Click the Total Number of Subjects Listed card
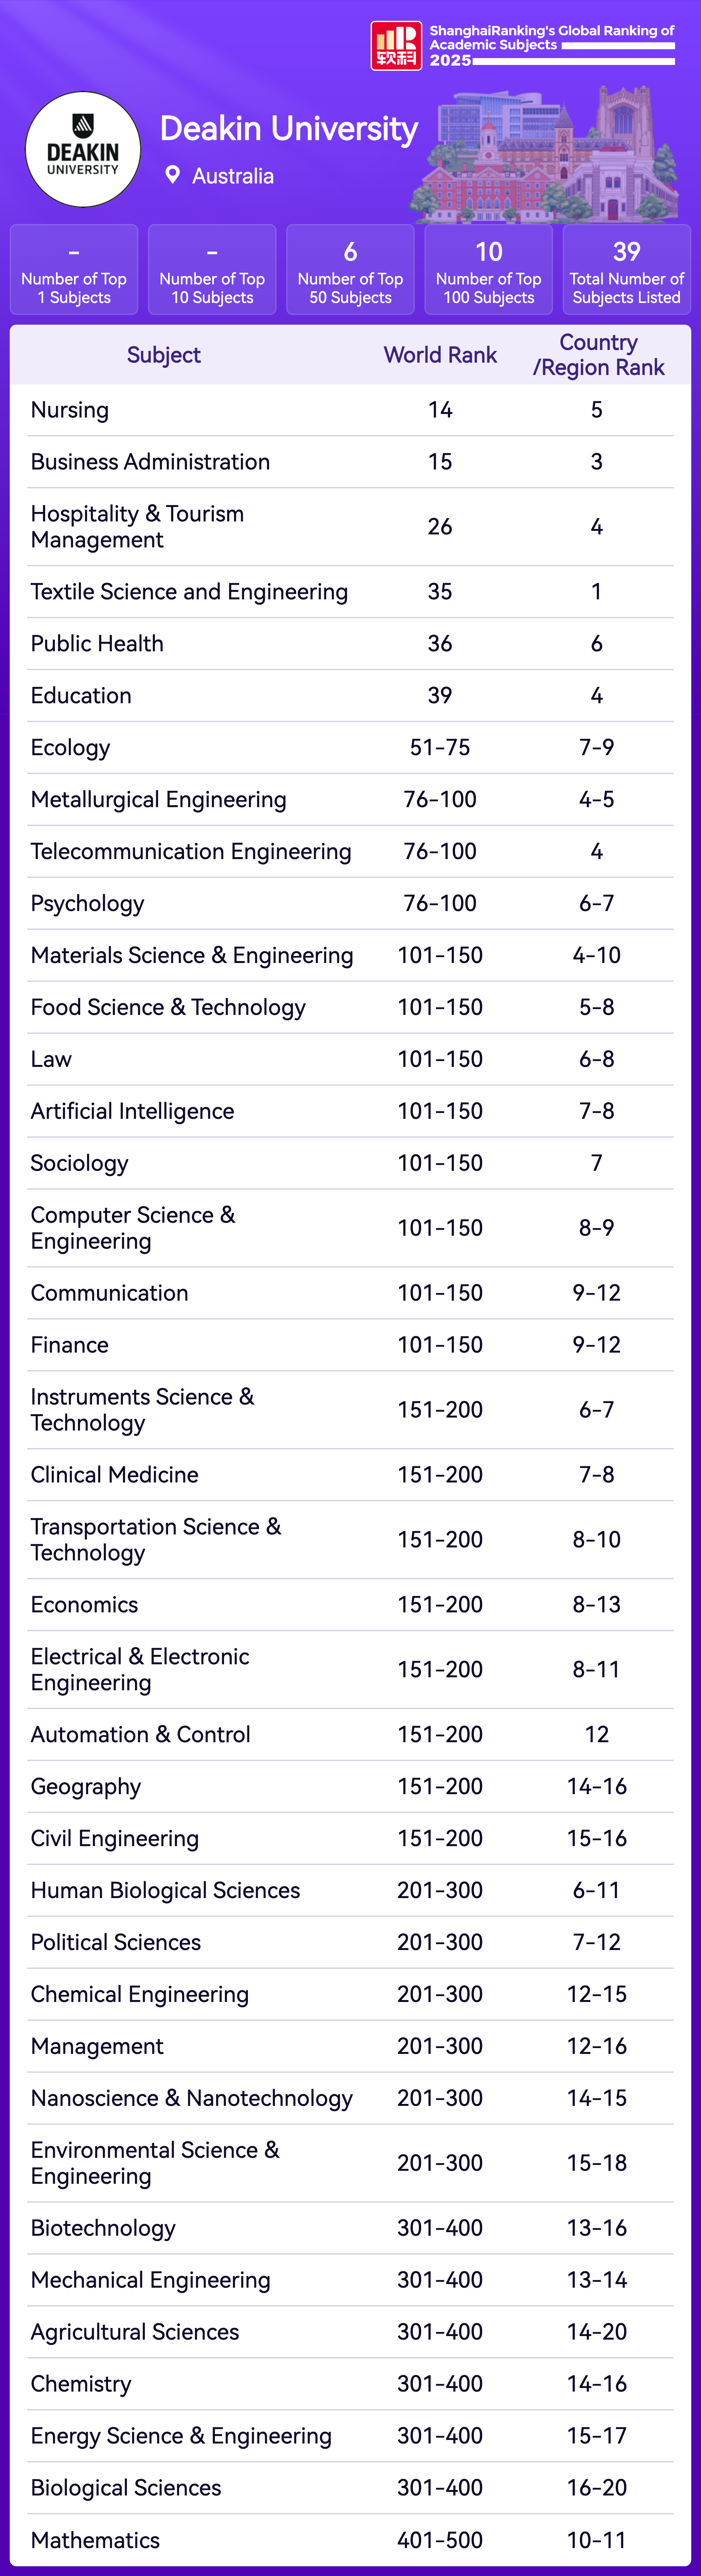The image size is (701, 2576). coord(626,270)
